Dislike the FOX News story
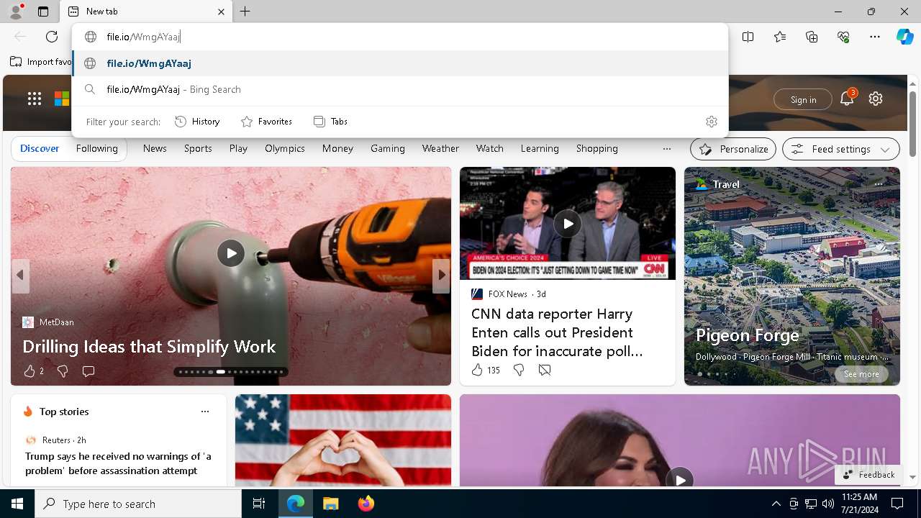Screen dimensions: 921x518 tap(518, 370)
